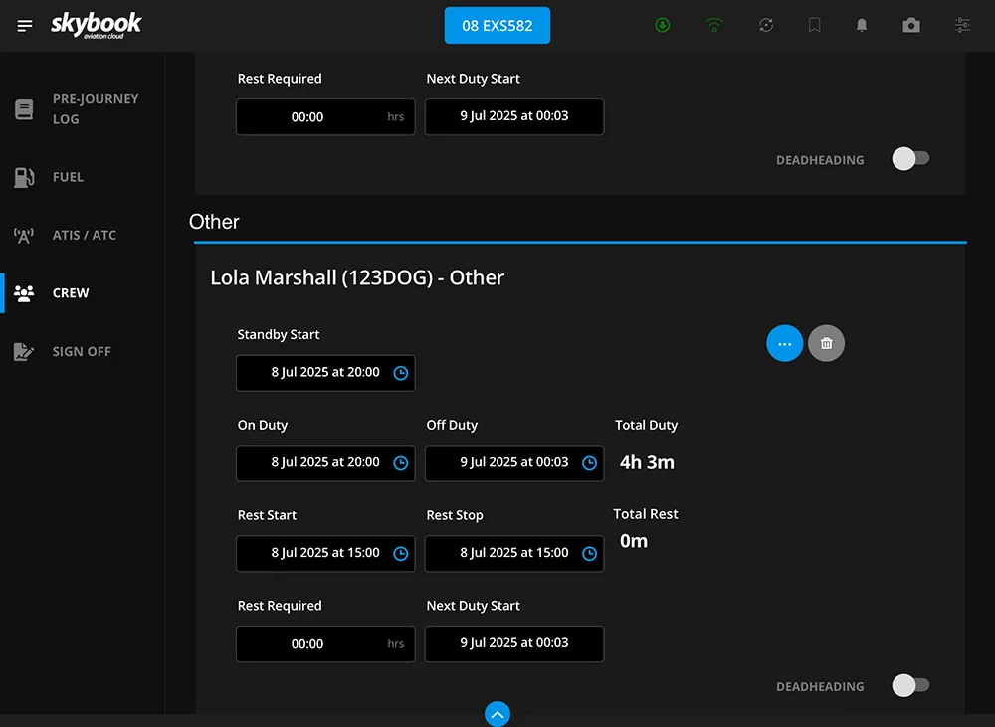Screen dimensions: 995x727
Task: Click the crew people sidebar icon
Action: click(24, 293)
